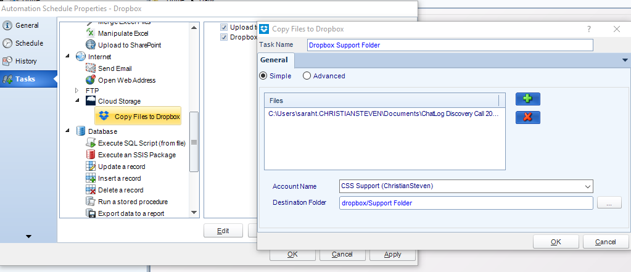Image resolution: width=631 pixels, height=272 pixels.
Task: Select the Open Web Address icon
Action: coord(91,80)
